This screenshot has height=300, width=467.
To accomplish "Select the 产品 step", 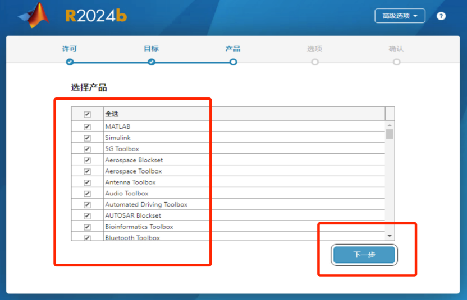I will tap(233, 49).
